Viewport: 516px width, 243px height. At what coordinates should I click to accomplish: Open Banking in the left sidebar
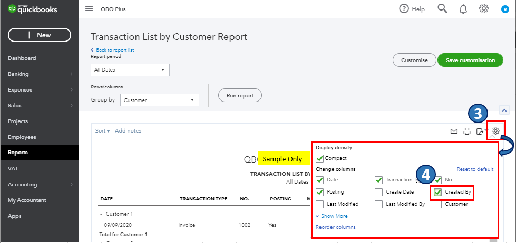click(18, 74)
